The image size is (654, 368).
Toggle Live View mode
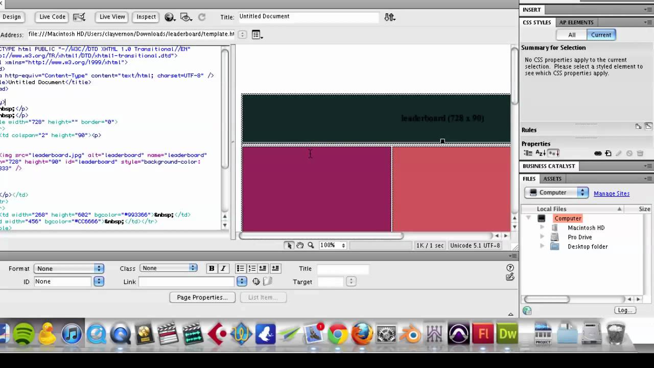click(112, 17)
